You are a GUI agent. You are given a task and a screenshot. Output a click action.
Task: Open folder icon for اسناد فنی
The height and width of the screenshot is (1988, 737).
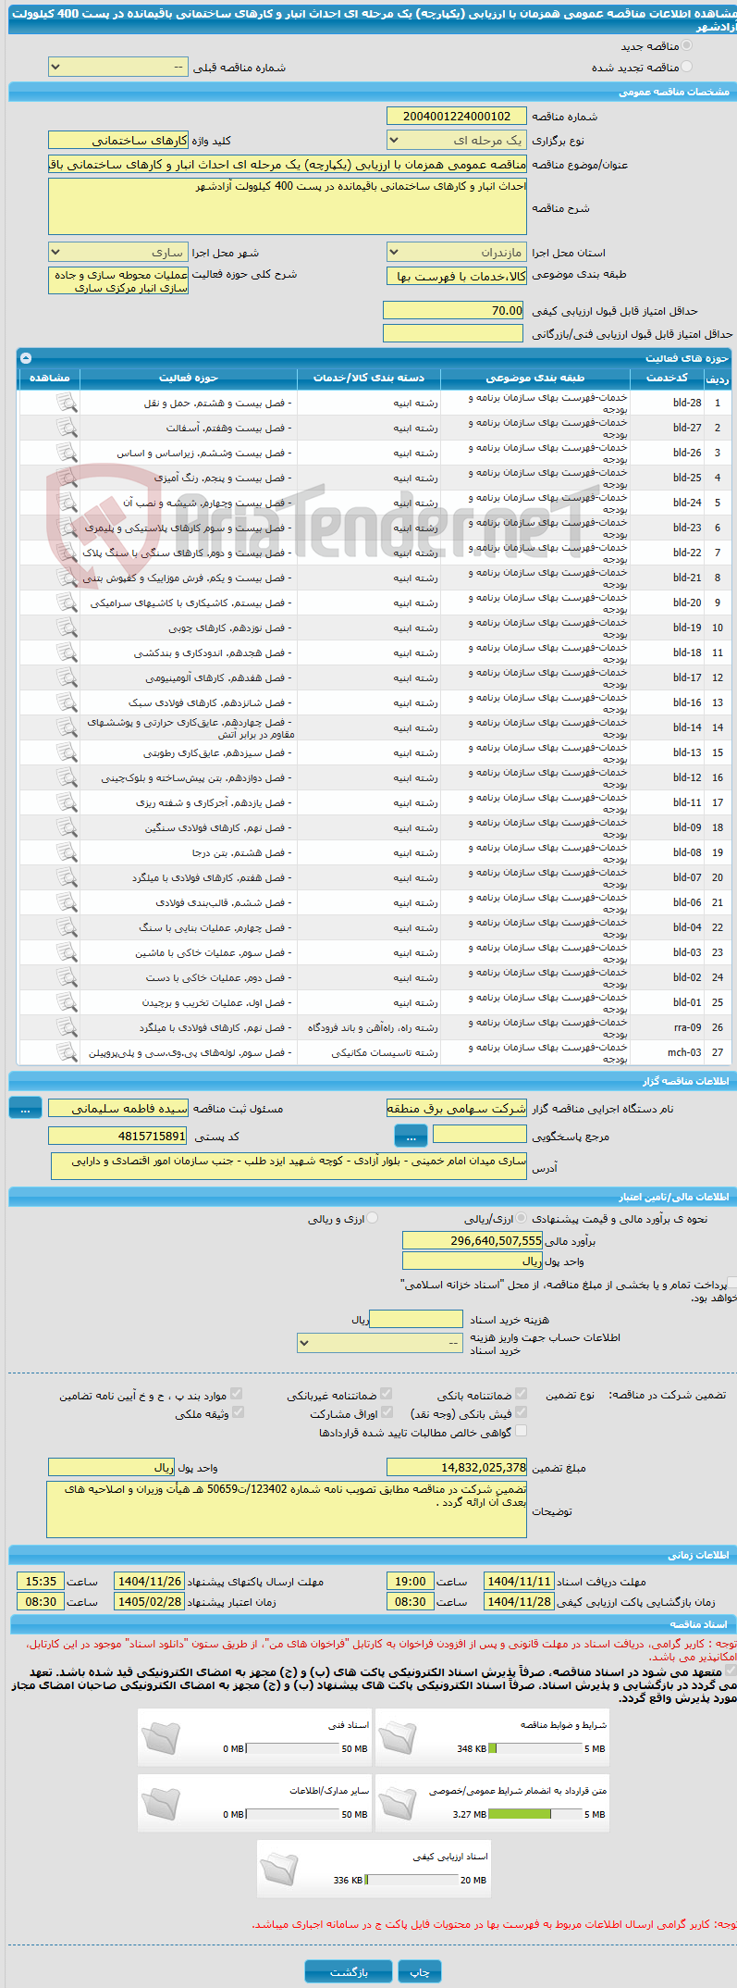pyautogui.click(x=161, y=1737)
